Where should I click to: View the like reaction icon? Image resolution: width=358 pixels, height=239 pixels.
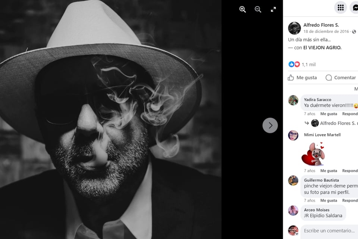pyautogui.click(x=291, y=64)
